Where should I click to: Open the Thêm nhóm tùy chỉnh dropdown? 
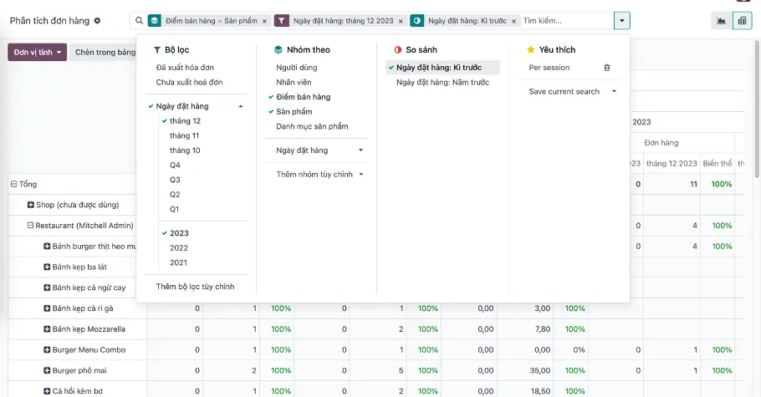click(320, 175)
